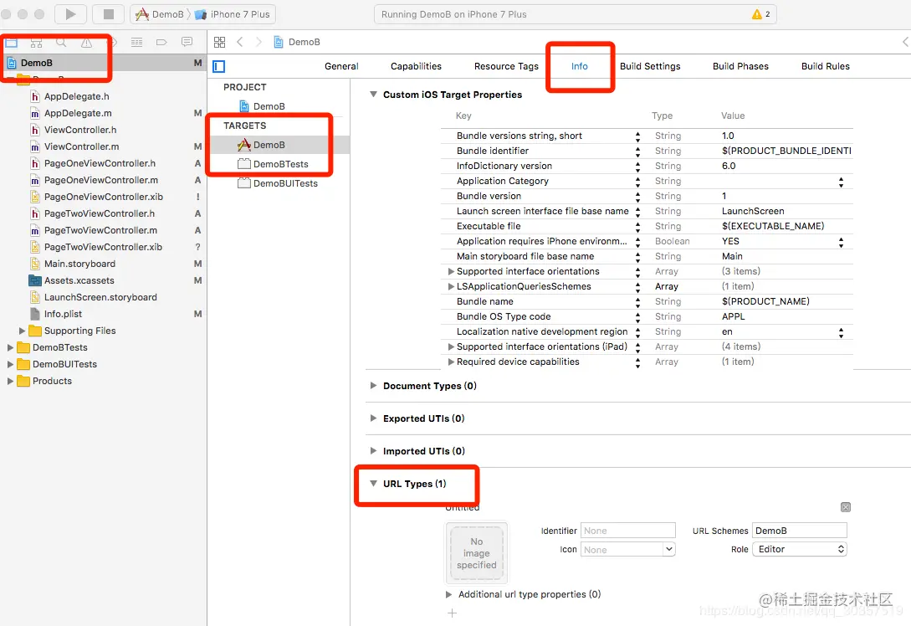Open Application Category value popup
This screenshot has width=911, height=626.
coord(841,182)
